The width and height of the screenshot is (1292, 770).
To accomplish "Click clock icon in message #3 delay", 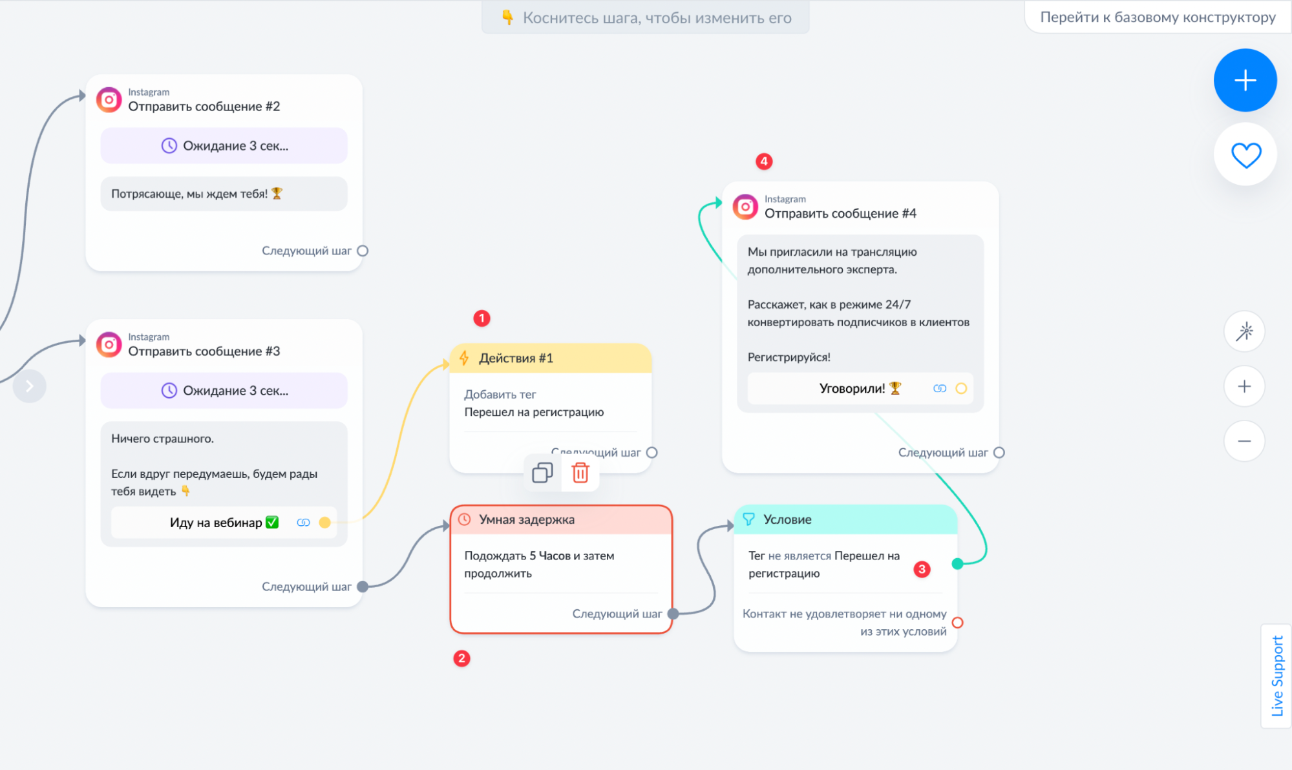I will 169,391.
